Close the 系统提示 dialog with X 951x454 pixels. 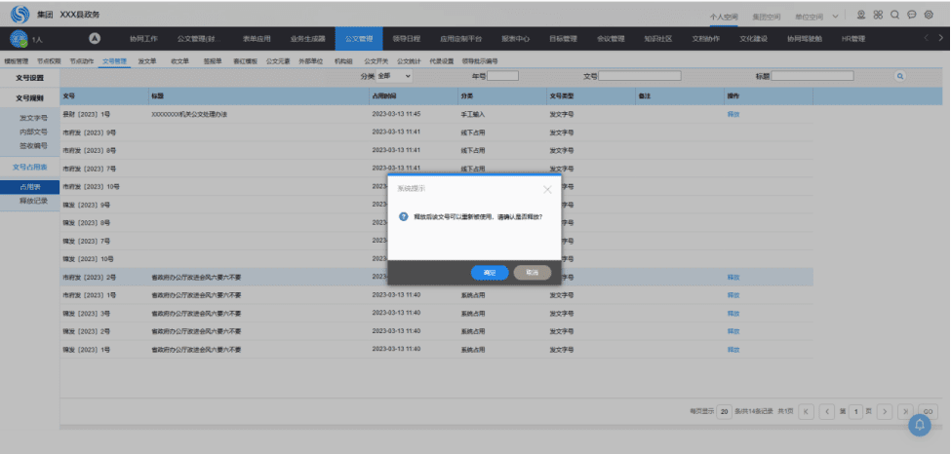[547, 189]
